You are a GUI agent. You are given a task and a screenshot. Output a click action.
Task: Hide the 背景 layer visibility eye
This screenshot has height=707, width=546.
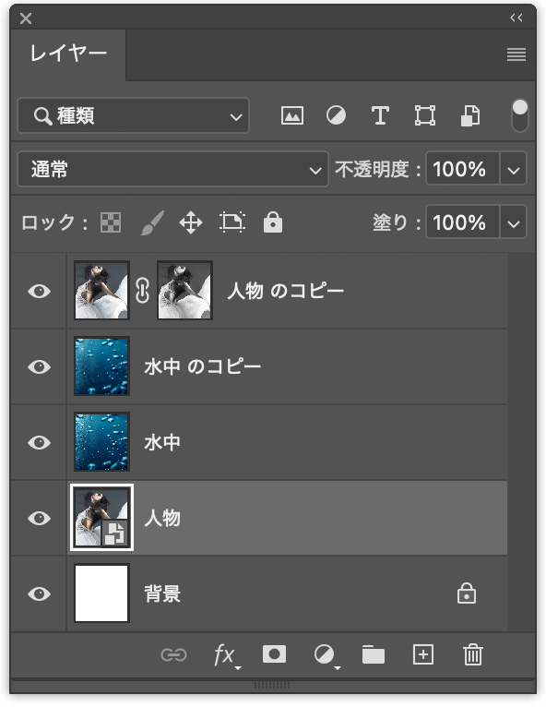tap(39, 593)
